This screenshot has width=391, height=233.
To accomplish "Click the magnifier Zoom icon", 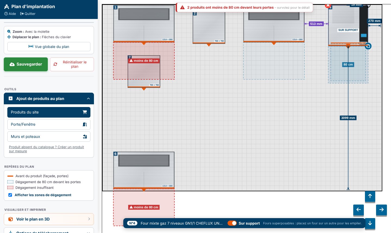I will coord(9,31).
